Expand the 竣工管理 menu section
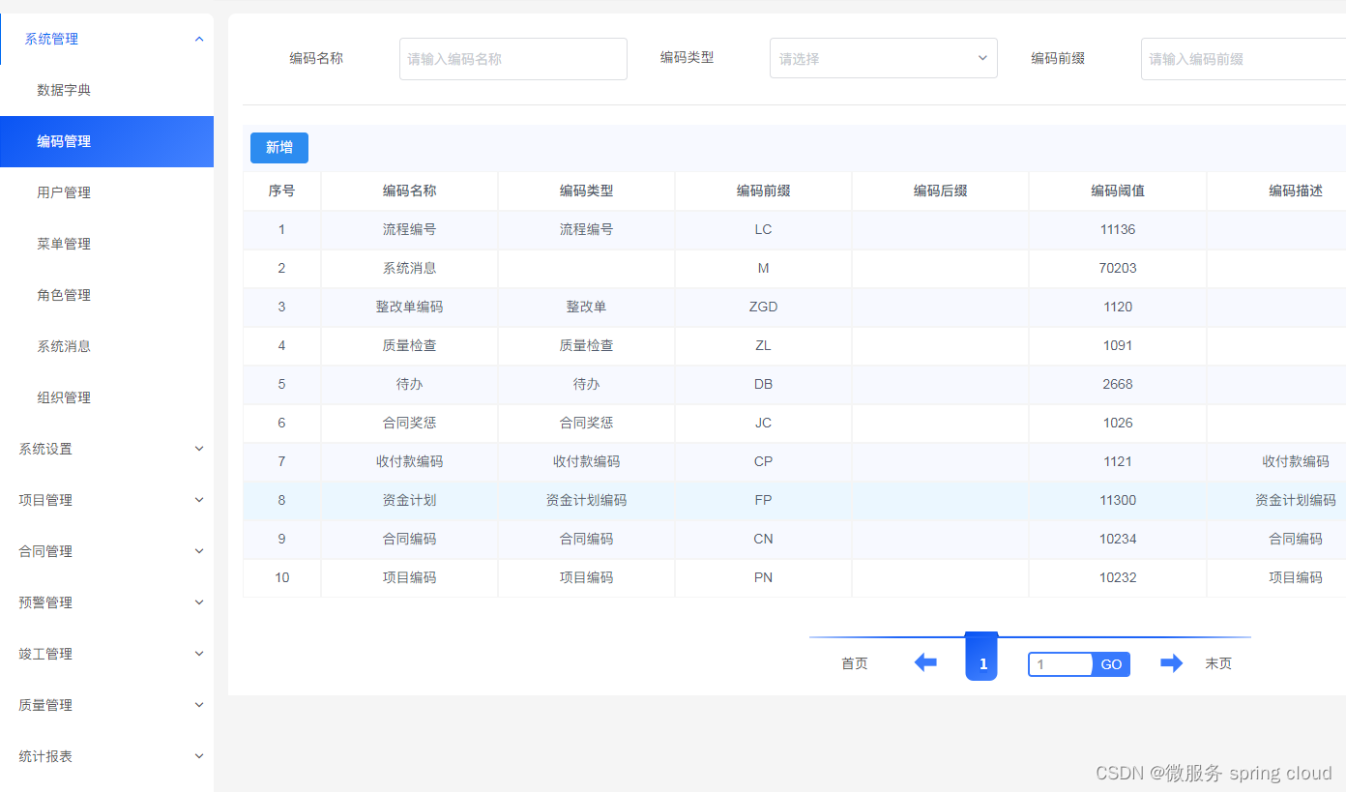1346x792 pixels. pos(106,654)
